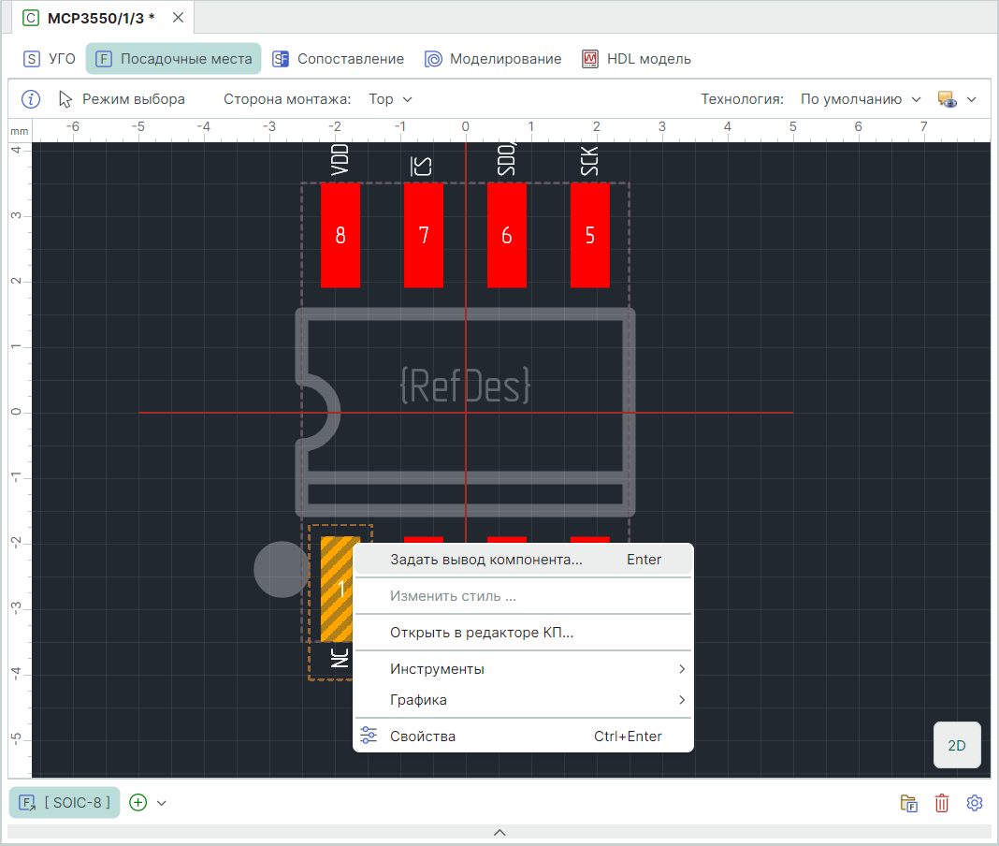
Task: Click the info icon in the toolbar
Action: coord(31,99)
